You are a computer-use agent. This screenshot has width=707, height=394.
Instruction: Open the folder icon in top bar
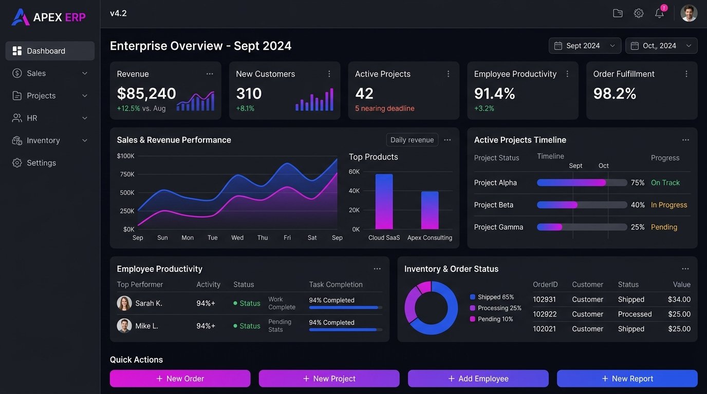tap(618, 13)
